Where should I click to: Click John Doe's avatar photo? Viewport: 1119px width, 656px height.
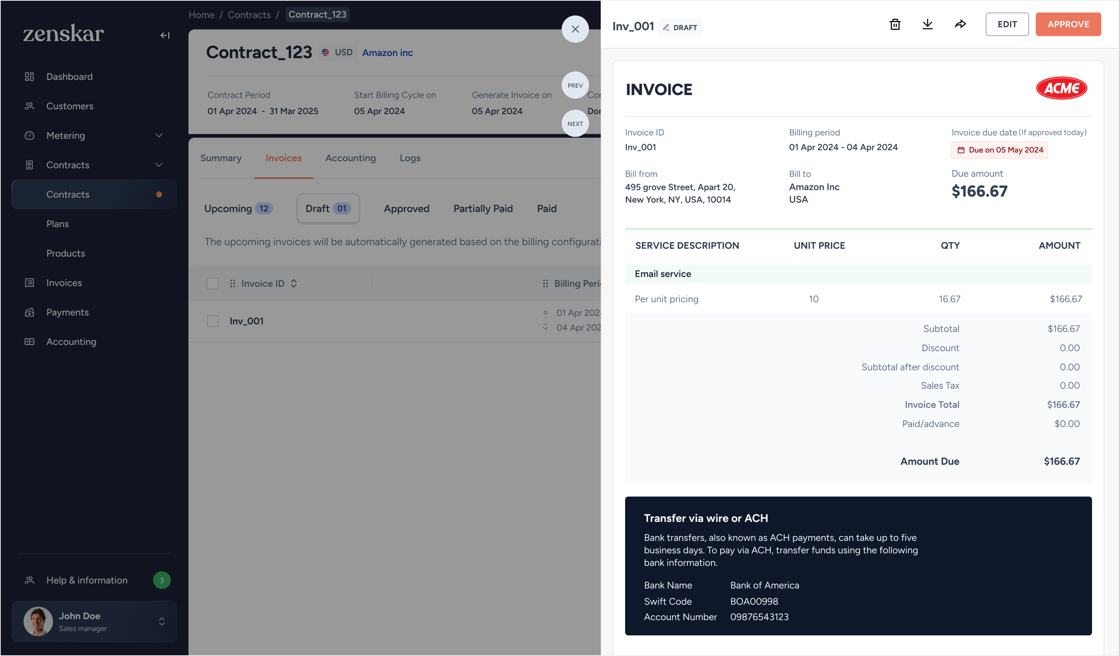[x=38, y=621]
